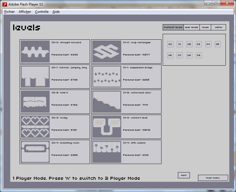Open the Fichier menu
The image size is (236, 192).
point(9,12)
